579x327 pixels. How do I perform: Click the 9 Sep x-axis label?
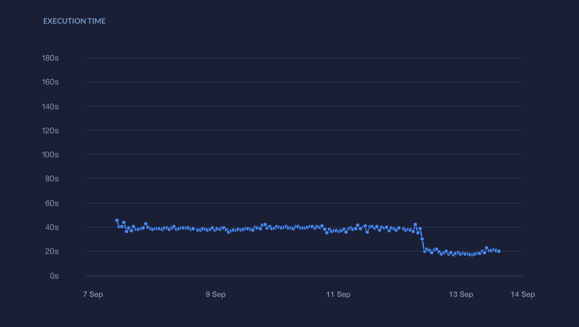click(x=216, y=294)
